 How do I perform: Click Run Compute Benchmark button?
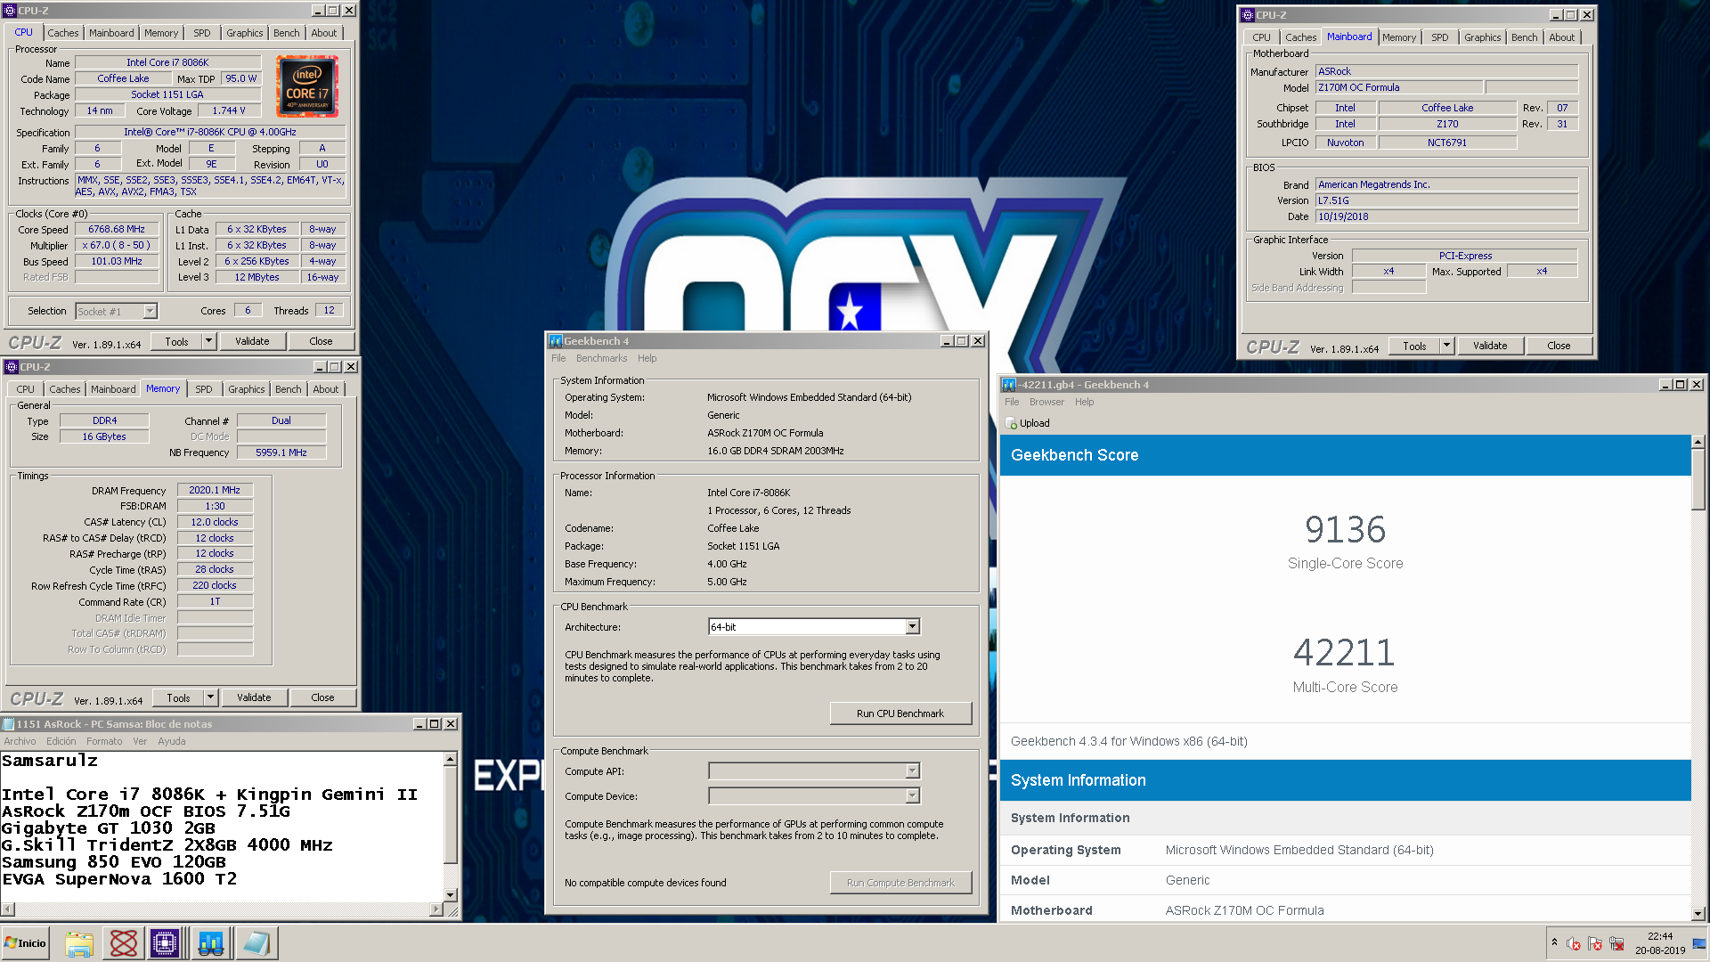pyautogui.click(x=900, y=883)
